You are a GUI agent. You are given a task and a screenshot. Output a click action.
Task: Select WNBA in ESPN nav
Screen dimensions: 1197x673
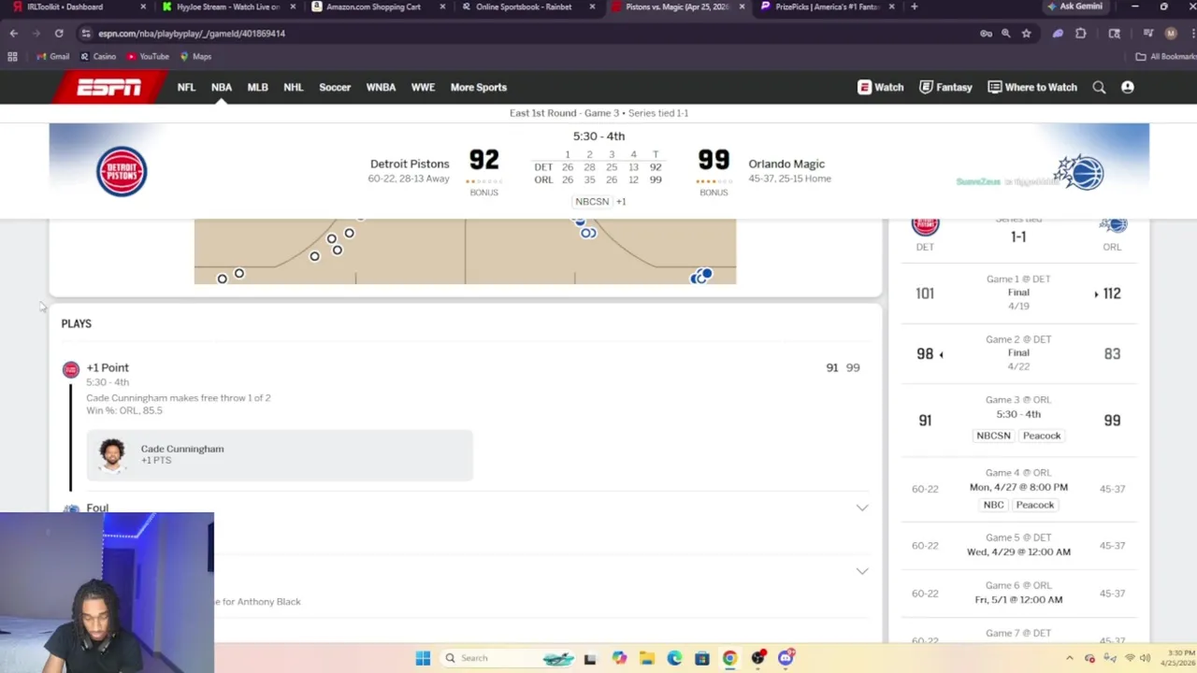coord(381,87)
